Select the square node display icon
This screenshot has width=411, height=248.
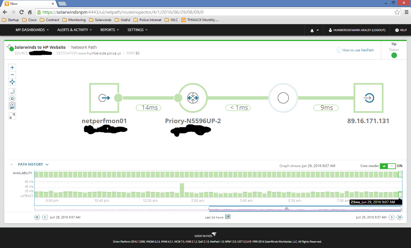point(12,99)
